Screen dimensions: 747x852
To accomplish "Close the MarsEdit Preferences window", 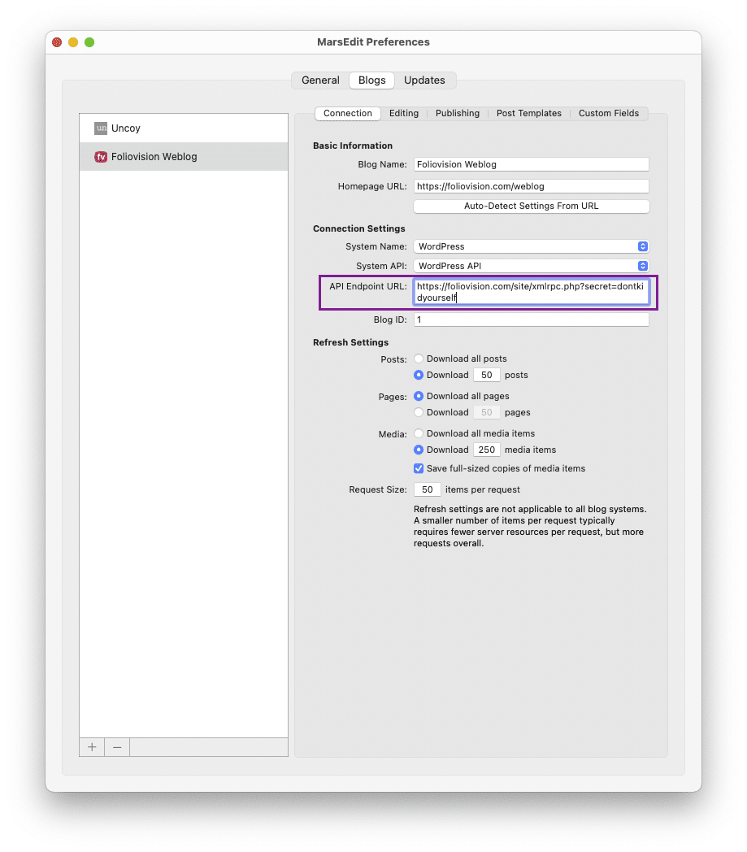I will click(x=57, y=42).
